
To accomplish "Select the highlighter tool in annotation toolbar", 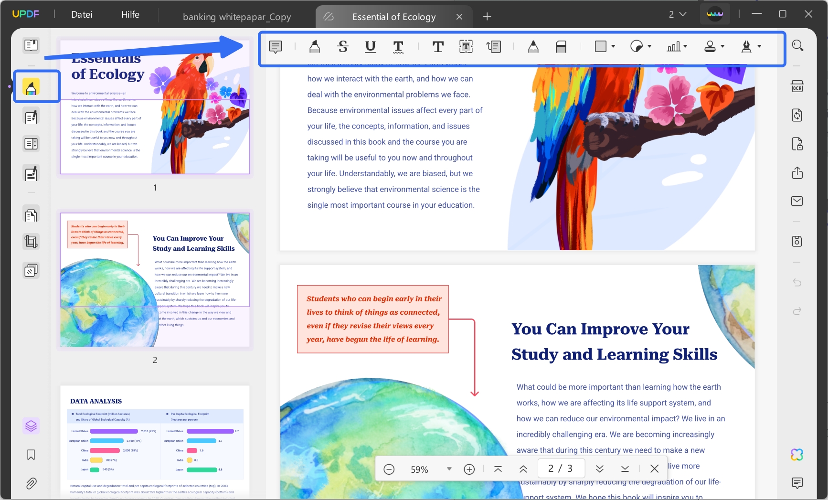I will pyautogui.click(x=314, y=46).
